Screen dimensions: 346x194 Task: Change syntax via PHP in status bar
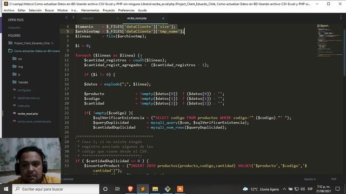pos(334,179)
